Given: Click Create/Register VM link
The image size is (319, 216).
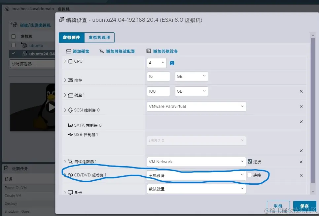Looking at the screenshot, I should click(35, 25).
